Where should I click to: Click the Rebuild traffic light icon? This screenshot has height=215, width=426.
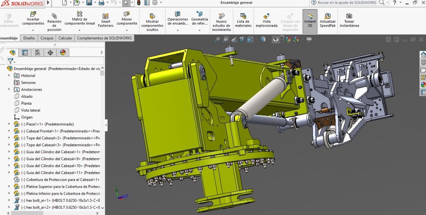(x=139, y=3)
